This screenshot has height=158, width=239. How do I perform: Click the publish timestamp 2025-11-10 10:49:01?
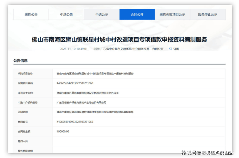74,49
